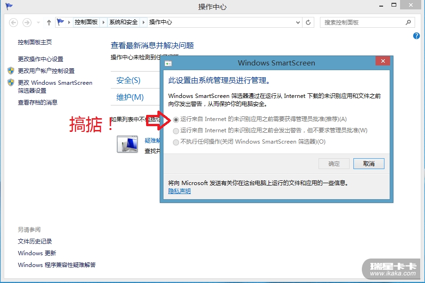Click SmartScreen dialog title bar icon
Viewport: 425px width, 283px height.
(168, 64)
